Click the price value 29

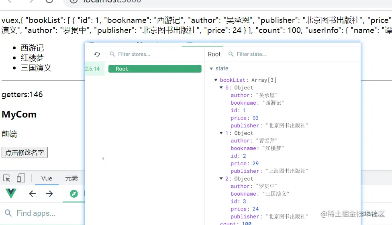(x=255, y=163)
